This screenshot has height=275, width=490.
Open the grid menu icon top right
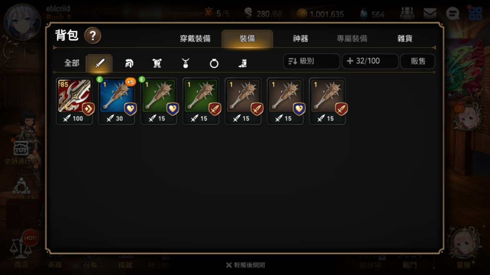[x=476, y=13]
